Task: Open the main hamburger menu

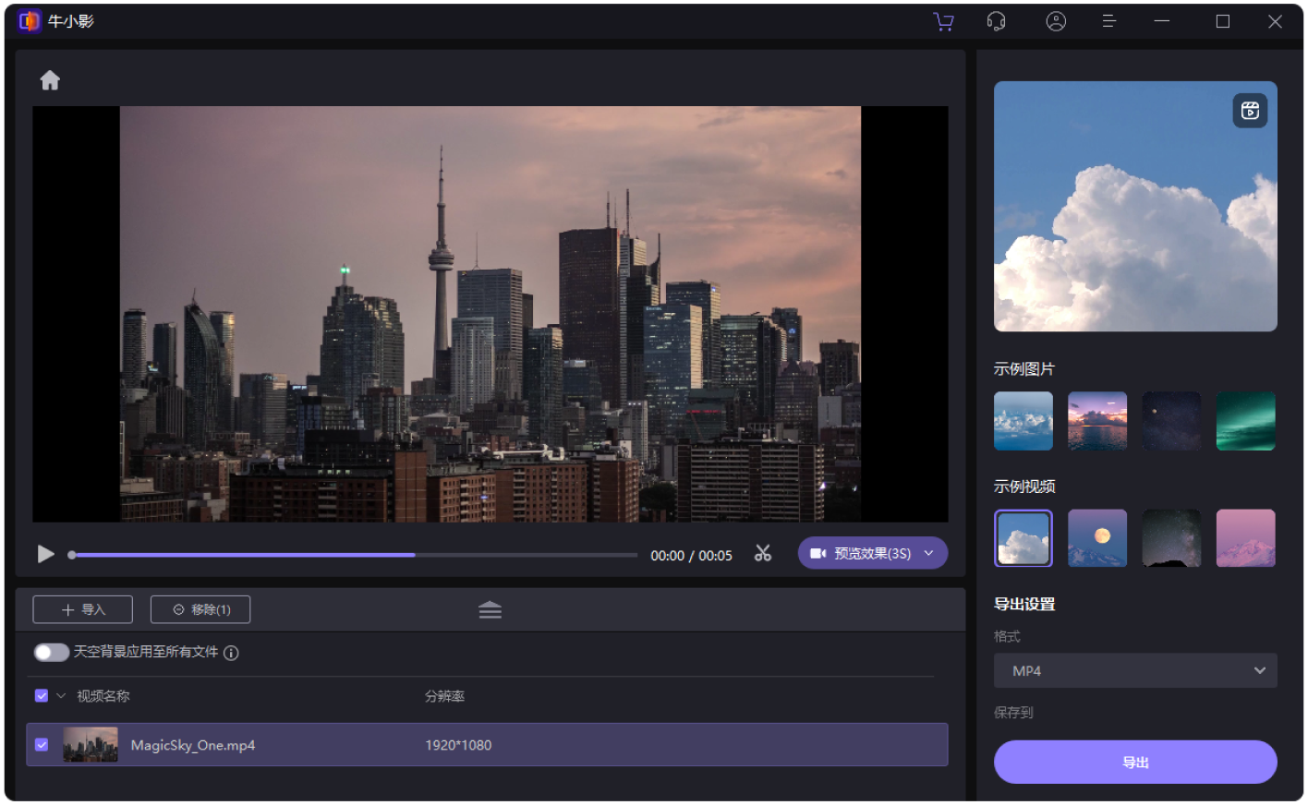Action: click(x=1109, y=21)
